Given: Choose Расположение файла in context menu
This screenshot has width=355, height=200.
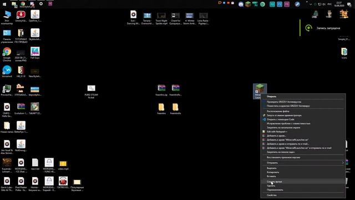Looking at the screenshot, I should [x=303, y=111].
